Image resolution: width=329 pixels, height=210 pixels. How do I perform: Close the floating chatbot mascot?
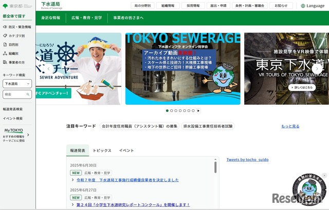click(x=324, y=176)
